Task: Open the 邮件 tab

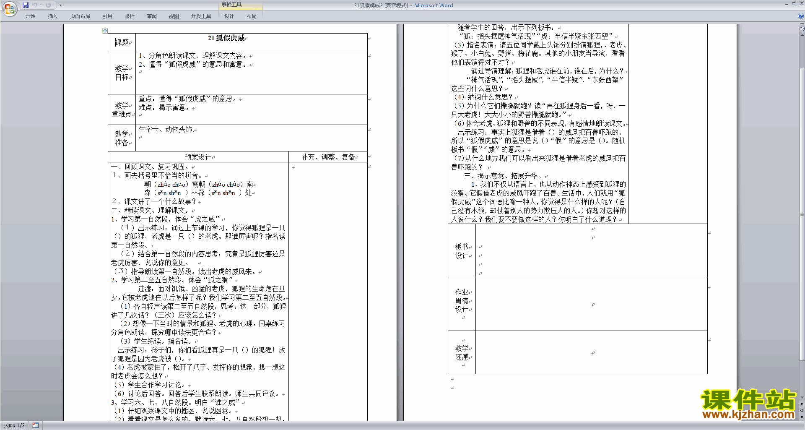Action: tap(130, 16)
